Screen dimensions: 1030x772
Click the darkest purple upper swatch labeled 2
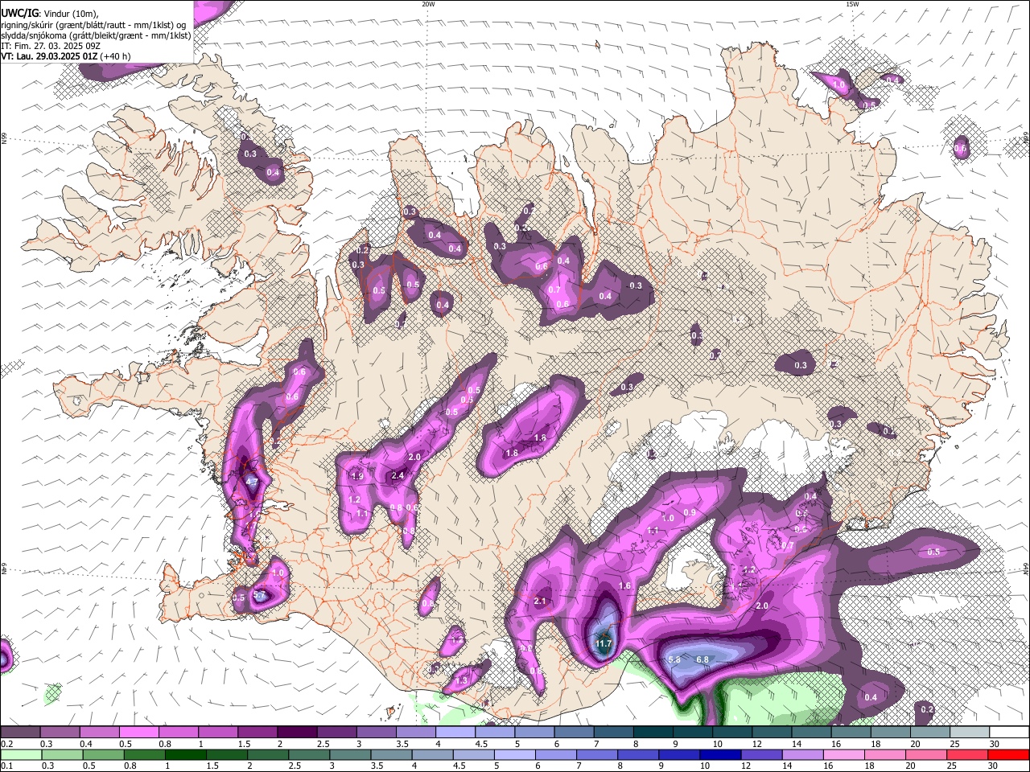(x=296, y=732)
